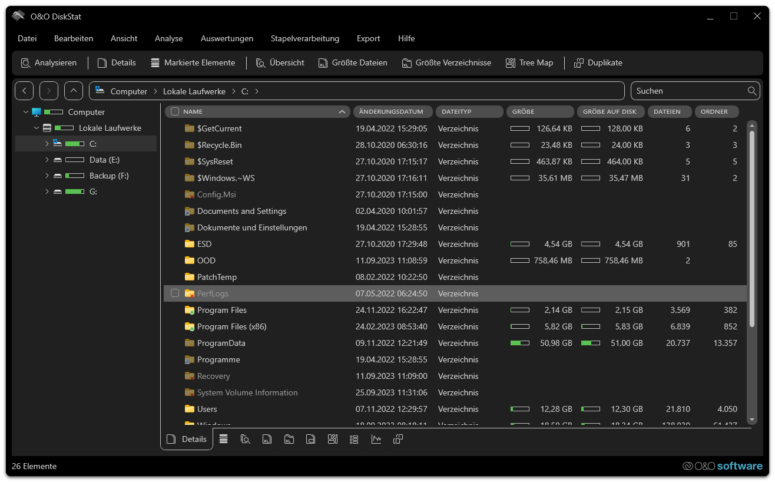Click the scrollbar down arrow
Screen dimensions: 775x482
click(x=751, y=420)
